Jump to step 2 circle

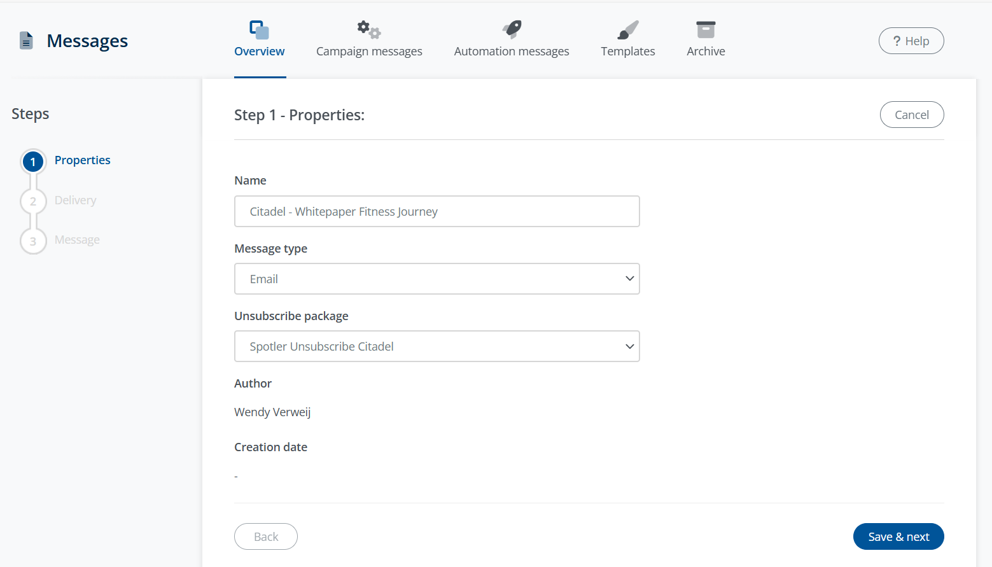(33, 202)
